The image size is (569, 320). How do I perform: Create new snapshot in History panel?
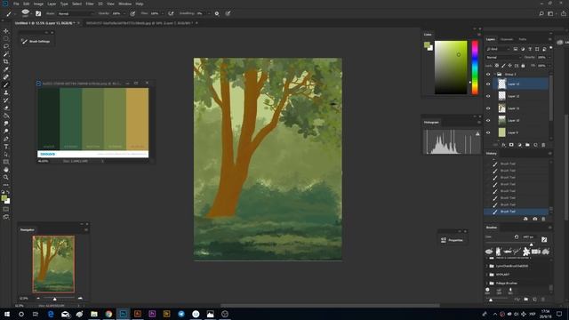pos(535,219)
